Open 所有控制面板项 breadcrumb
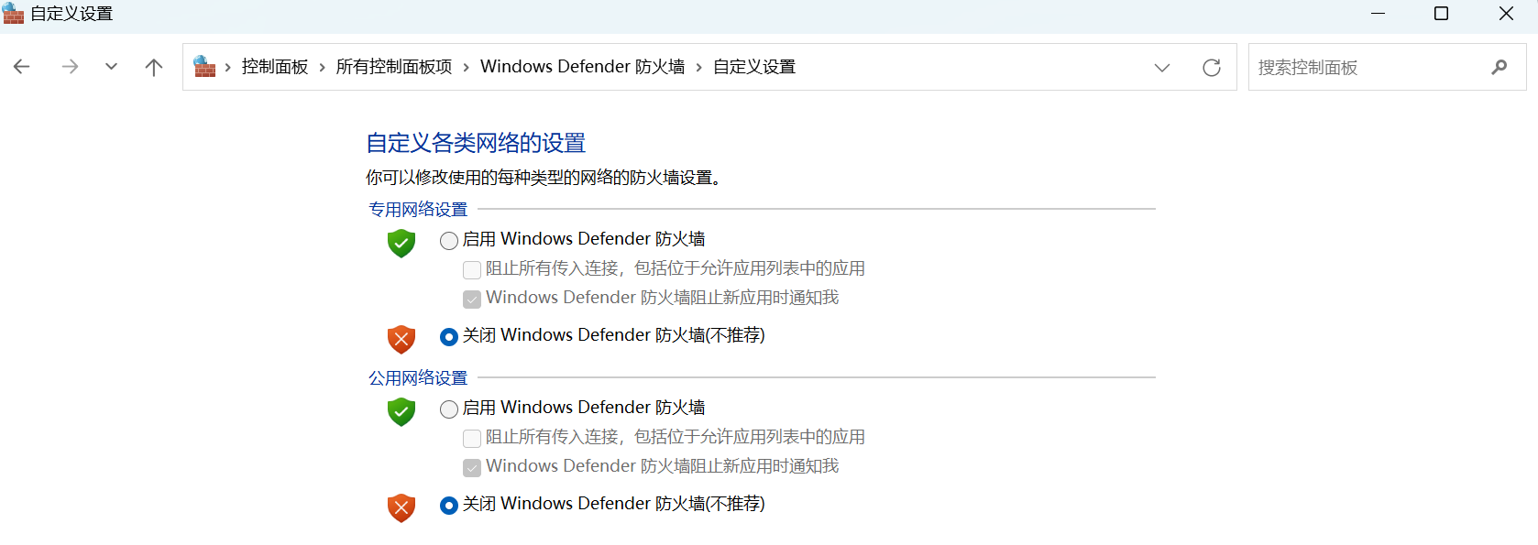The height and width of the screenshot is (545, 1538). point(394,67)
